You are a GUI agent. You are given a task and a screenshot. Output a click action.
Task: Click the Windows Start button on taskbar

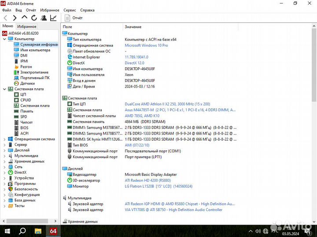7,231
